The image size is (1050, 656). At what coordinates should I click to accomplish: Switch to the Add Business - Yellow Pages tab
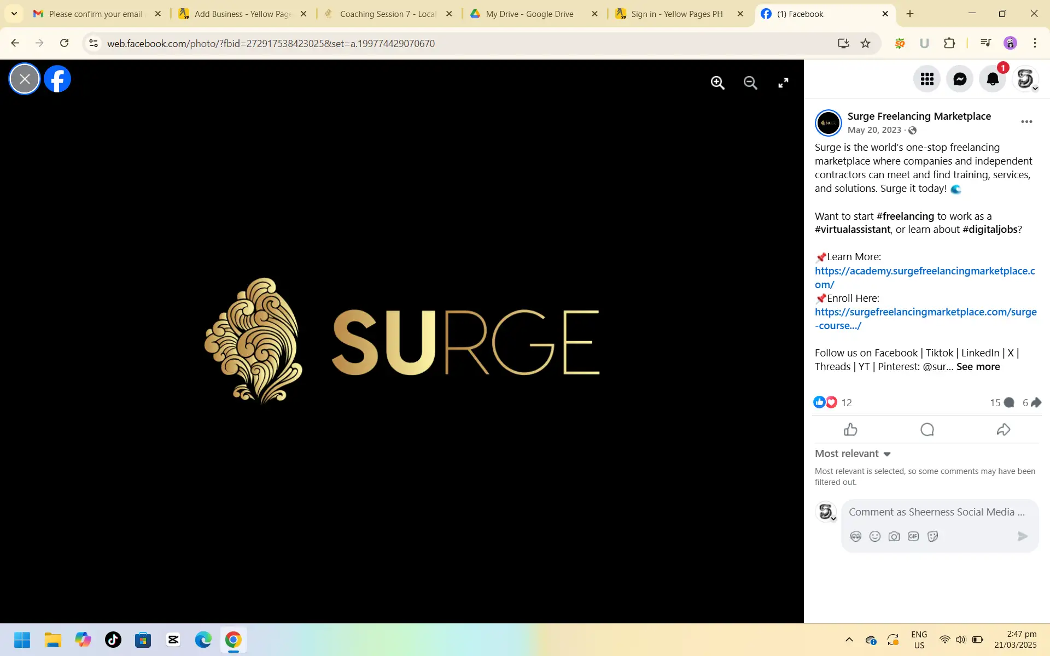(243, 14)
